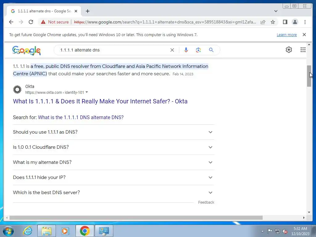Open the Not secure site warning
This screenshot has width=316, height=237.
point(55,22)
